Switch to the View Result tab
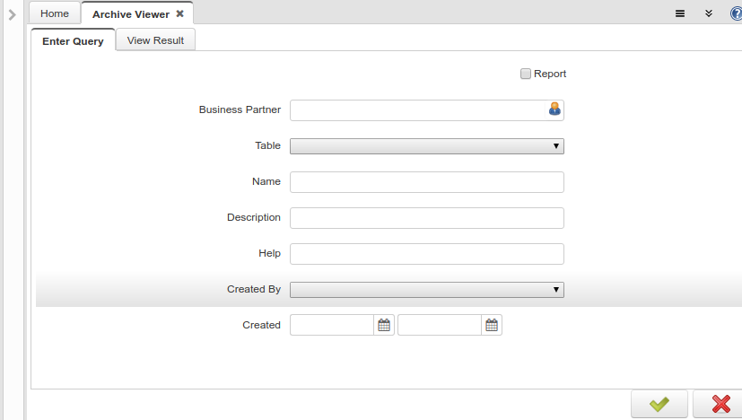 [x=155, y=40]
